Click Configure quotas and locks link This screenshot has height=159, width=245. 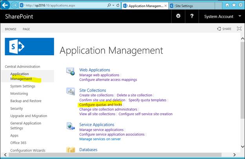(x=101, y=105)
